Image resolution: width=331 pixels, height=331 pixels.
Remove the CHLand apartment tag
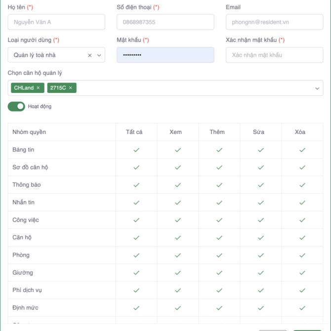click(38, 88)
